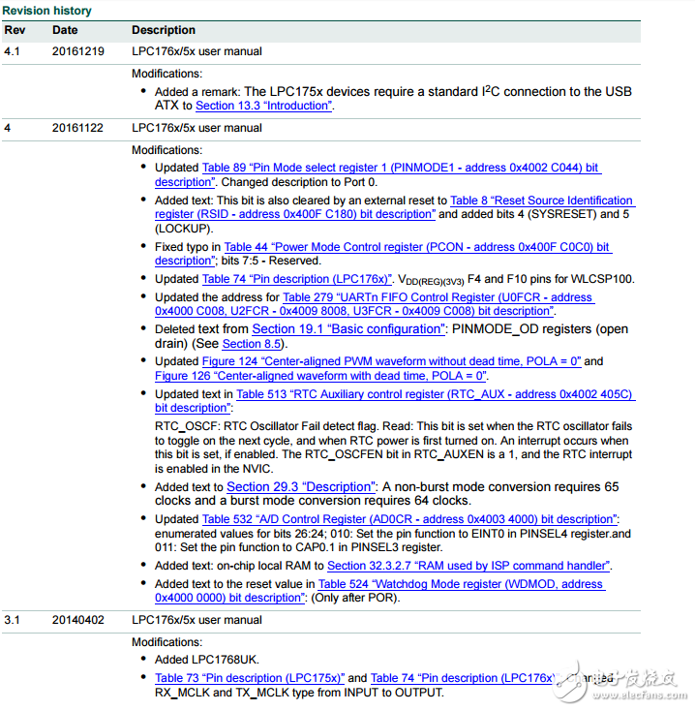Open Table 513 RTC Auxiliary control register
695x711 pixels.
[435, 394]
